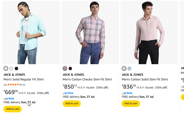Choose the black color swatch
184x115 pixels.
pyautogui.click(x=16, y=68)
